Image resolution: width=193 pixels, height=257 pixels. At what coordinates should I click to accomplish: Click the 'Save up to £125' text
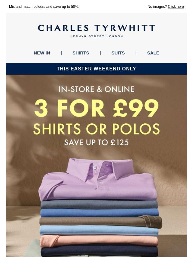pyautogui.click(x=96, y=142)
